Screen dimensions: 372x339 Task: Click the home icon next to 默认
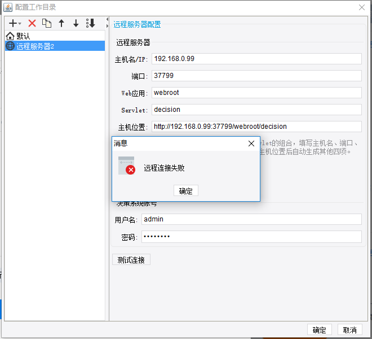pyautogui.click(x=10, y=36)
